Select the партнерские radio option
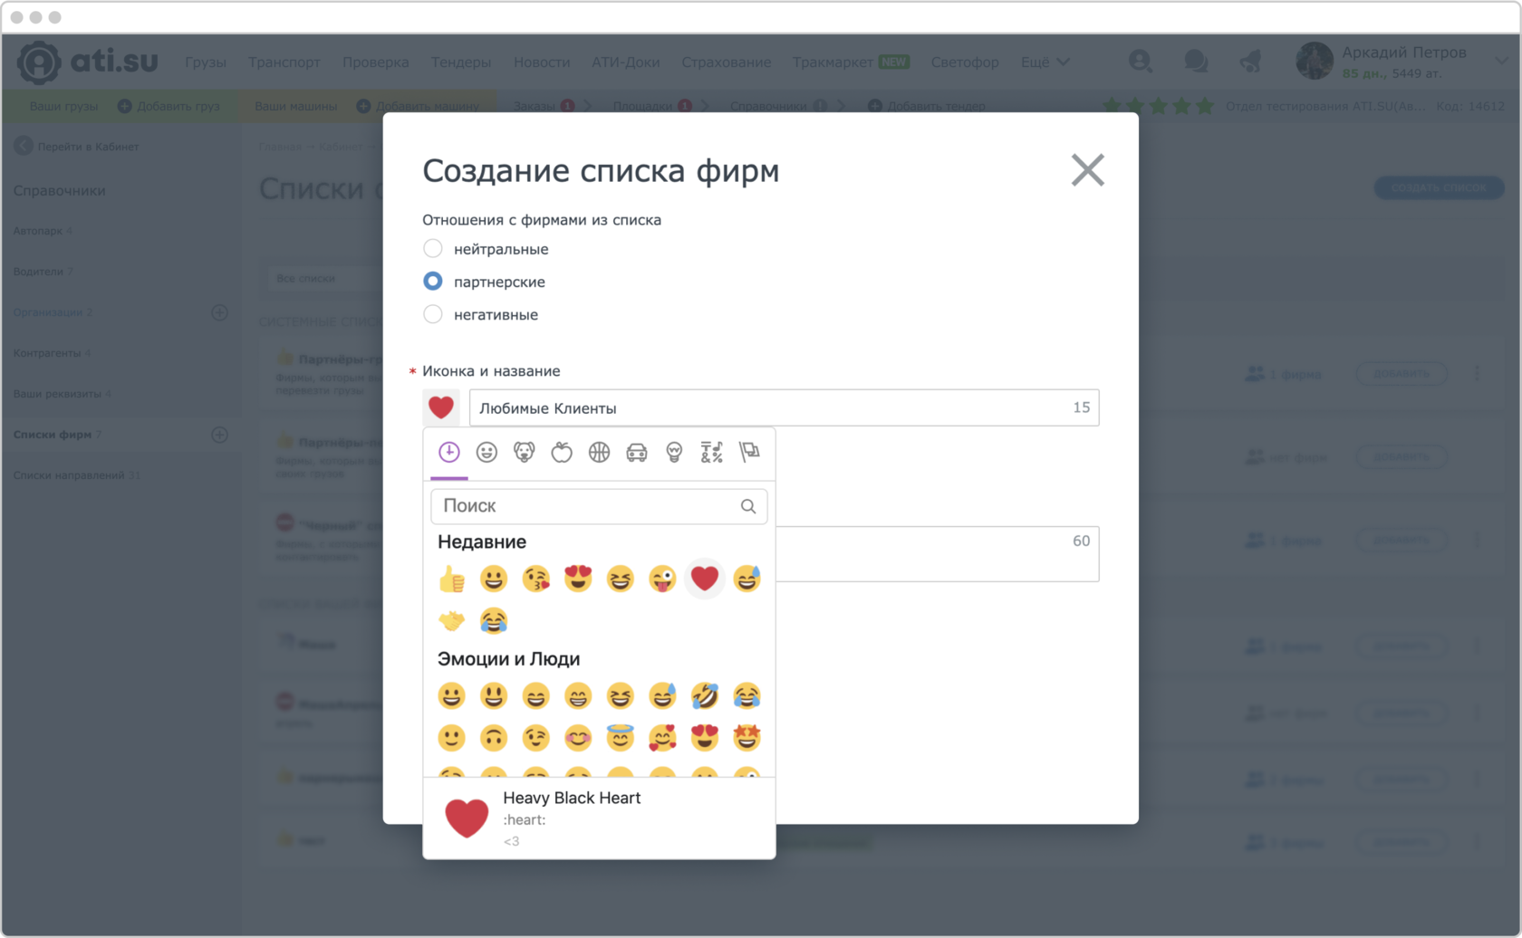Screen dimensions: 1522x938 (x=433, y=282)
